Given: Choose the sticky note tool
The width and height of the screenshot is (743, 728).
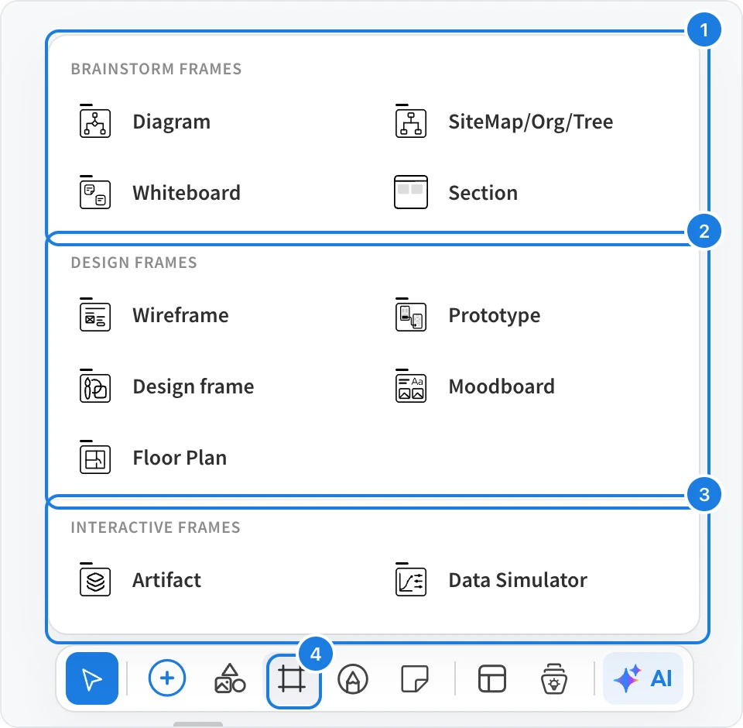Looking at the screenshot, I should 415,678.
